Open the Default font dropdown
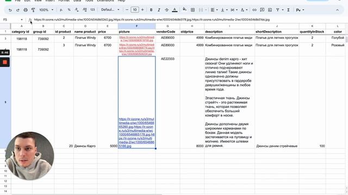This screenshot has height=195, width=348. tap(110, 10)
